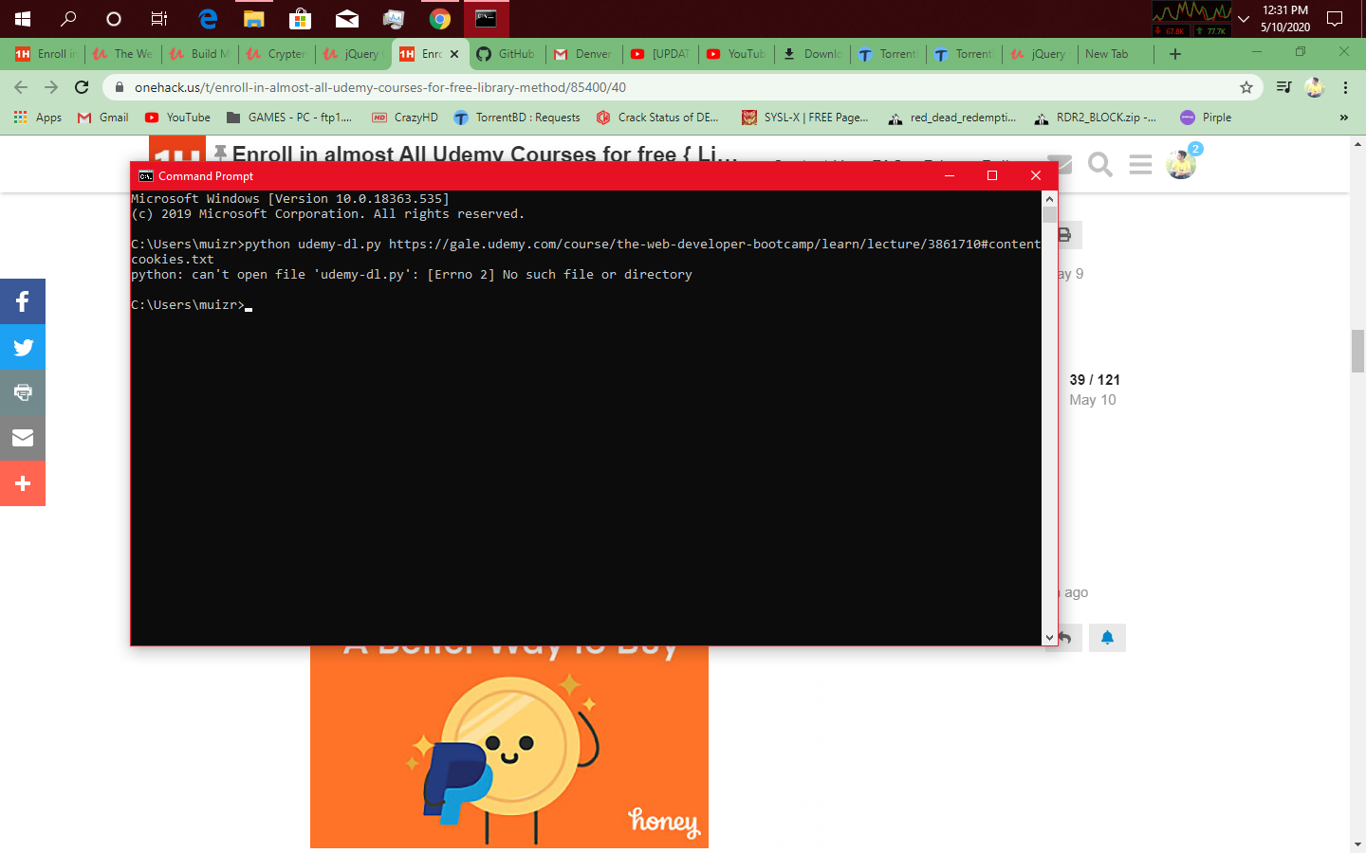
Task: Open Windows Start menu
Action: pos(23,18)
